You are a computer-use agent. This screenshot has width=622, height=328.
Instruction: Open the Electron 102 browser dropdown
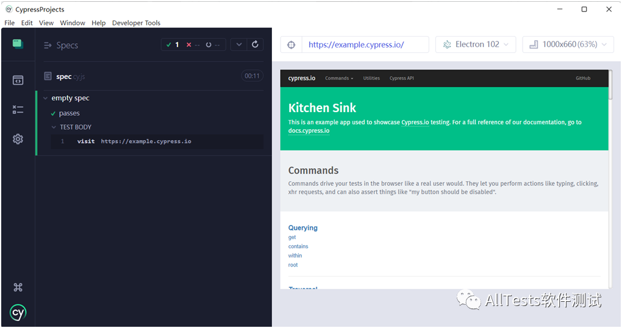tap(476, 45)
